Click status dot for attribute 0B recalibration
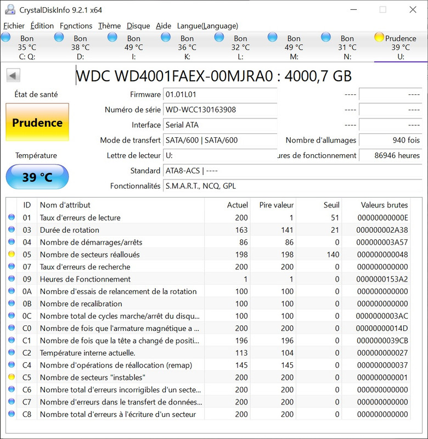Screen dimensions: 428x439 pos(12,303)
